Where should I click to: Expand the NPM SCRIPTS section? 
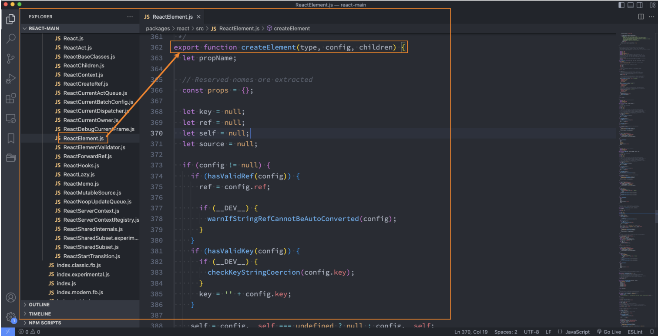[80, 323]
